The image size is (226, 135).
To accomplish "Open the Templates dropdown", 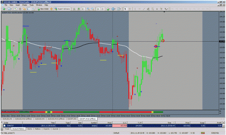I will pyautogui.click(x=119, y=9).
